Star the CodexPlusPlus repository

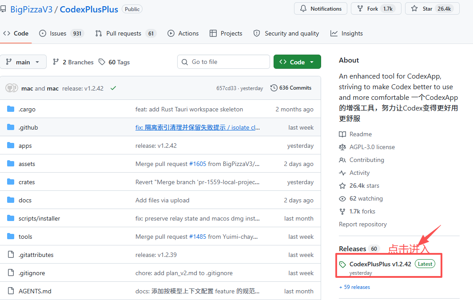coord(432,9)
